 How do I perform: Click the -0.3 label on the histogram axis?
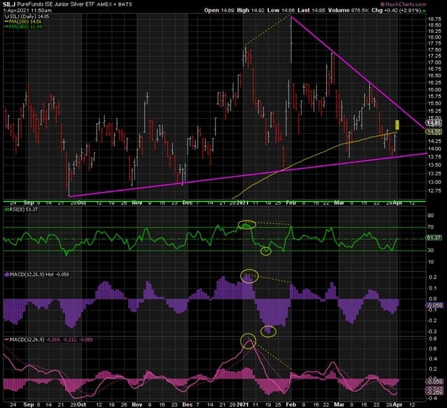click(x=433, y=331)
